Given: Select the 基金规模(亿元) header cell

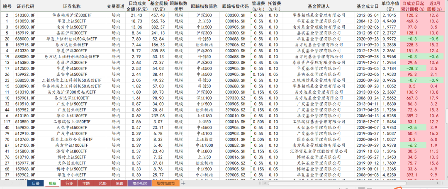Looking at the screenshot, I should [158, 6].
